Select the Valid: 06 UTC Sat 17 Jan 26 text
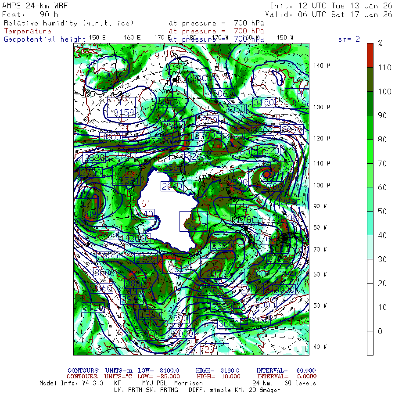Image resolution: width=395 pixels, height=395 pixels. [x=331, y=14]
